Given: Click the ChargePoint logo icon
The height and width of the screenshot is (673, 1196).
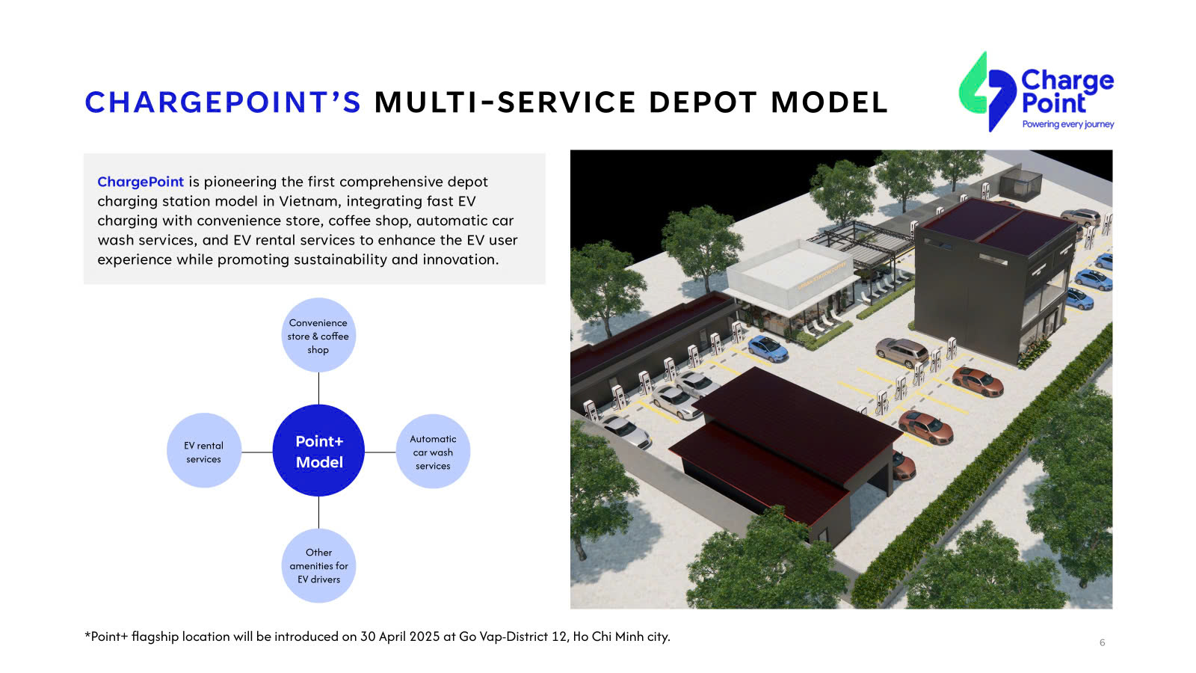Looking at the screenshot, I should (x=987, y=91).
